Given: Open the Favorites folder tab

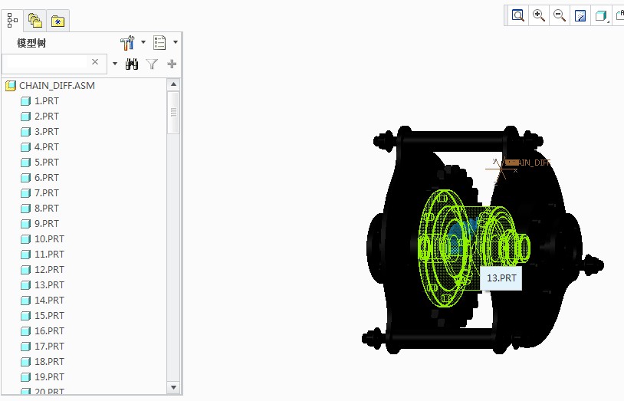Looking at the screenshot, I should (x=57, y=20).
